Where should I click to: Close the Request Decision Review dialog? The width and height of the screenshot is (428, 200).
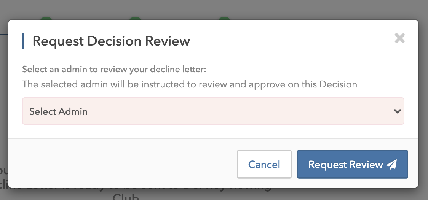click(x=399, y=38)
